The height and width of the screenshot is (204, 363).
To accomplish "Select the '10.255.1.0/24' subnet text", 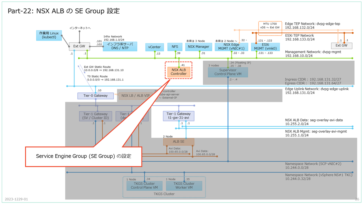I will point(297,136).
